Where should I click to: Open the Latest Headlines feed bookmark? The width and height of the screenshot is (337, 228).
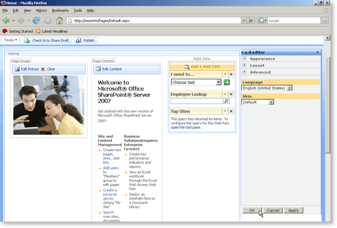pos(52,31)
